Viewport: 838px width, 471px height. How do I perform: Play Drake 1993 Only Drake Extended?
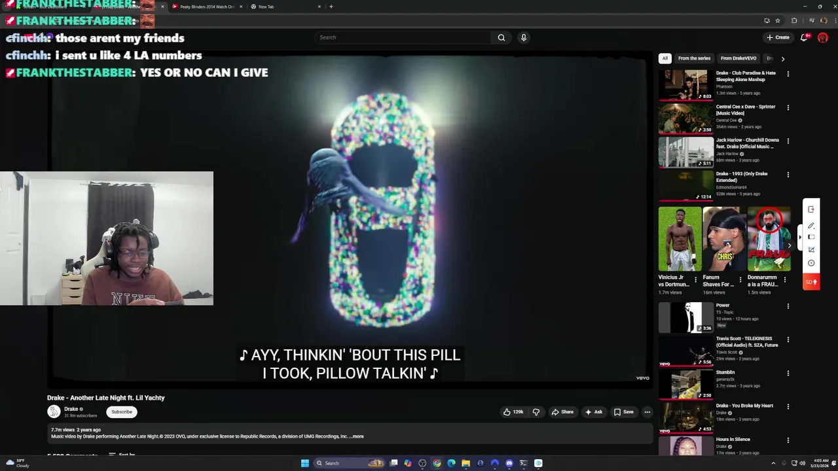point(686,185)
